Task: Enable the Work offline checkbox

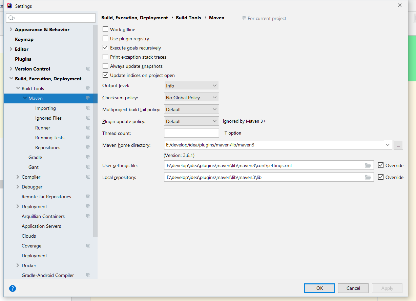Action: pyautogui.click(x=105, y=29)
